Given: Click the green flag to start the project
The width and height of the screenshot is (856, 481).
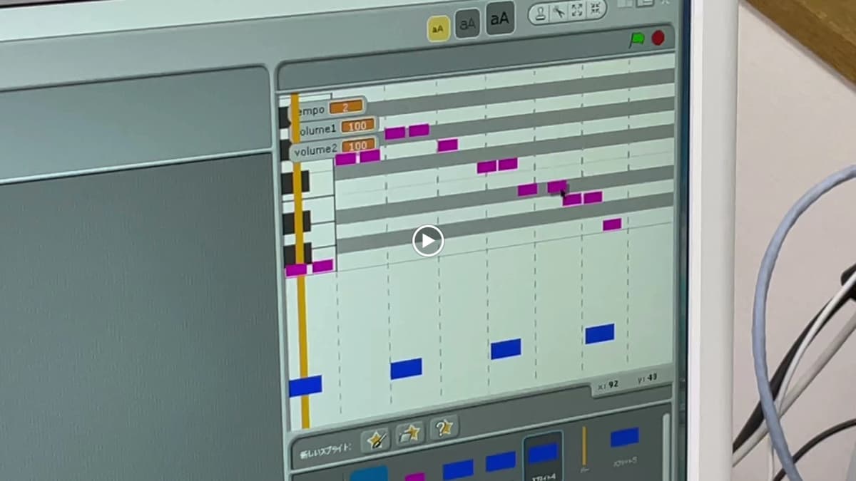Looking at the screenshot, I should pyautogui.click(x=636, y=40).
